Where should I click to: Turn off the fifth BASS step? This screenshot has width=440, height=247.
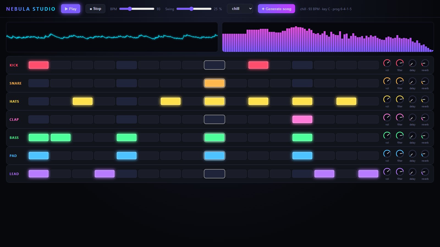[x=127, y=137]
